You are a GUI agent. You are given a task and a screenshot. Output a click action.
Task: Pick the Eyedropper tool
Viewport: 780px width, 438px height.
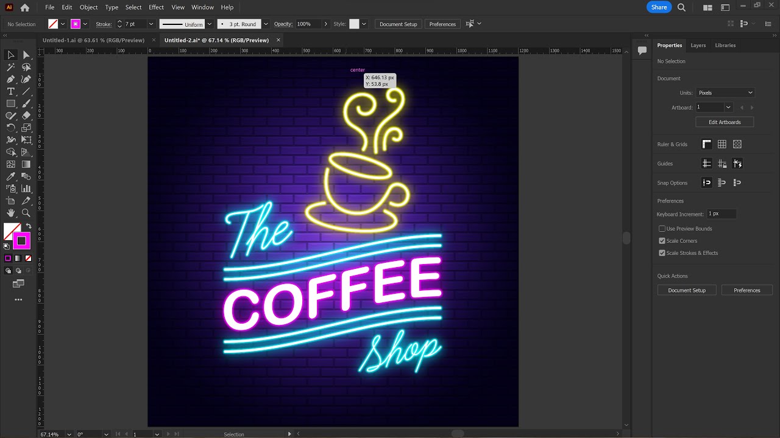(10, 176)
